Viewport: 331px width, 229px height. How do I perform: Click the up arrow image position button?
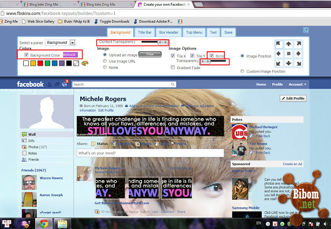(288, 44)
